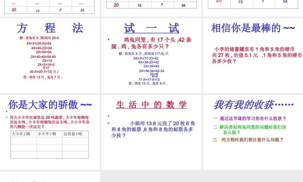Click the 小娟用13.6元 stamp problem text
The height and width of the screenshot is (182, 303).
pyautogui.click(x=153, y=129)
